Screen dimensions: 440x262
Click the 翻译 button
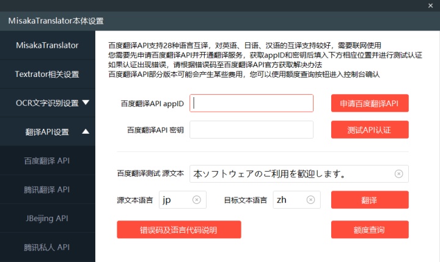pos(370,200)
